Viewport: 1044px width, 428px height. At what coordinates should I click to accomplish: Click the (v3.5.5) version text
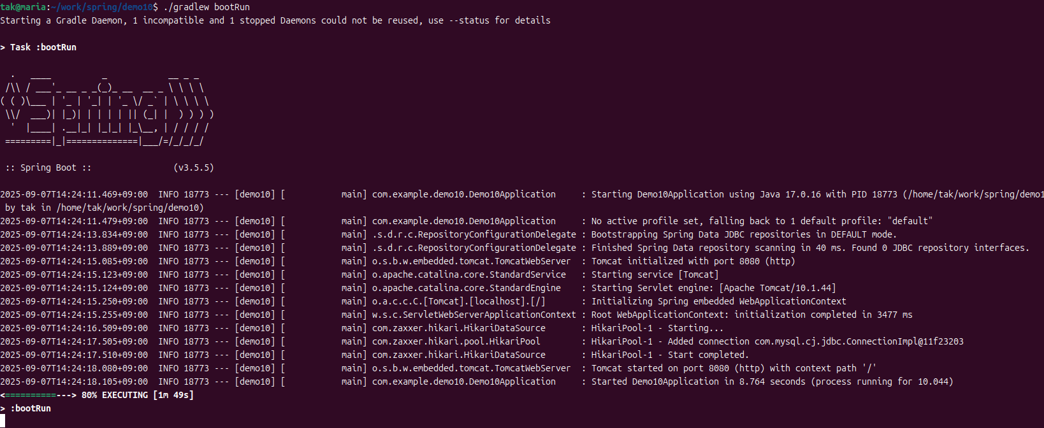194,168
